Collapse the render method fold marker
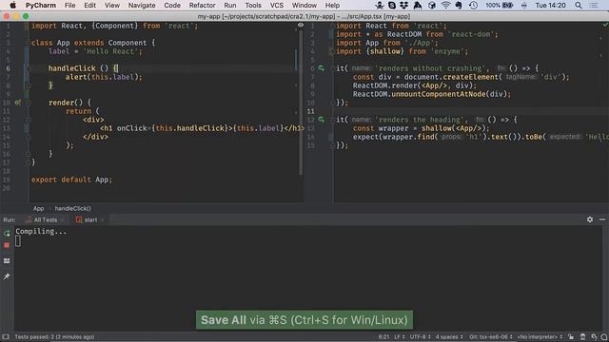Screen dimensions: 609x342 [x=28, y=103]
